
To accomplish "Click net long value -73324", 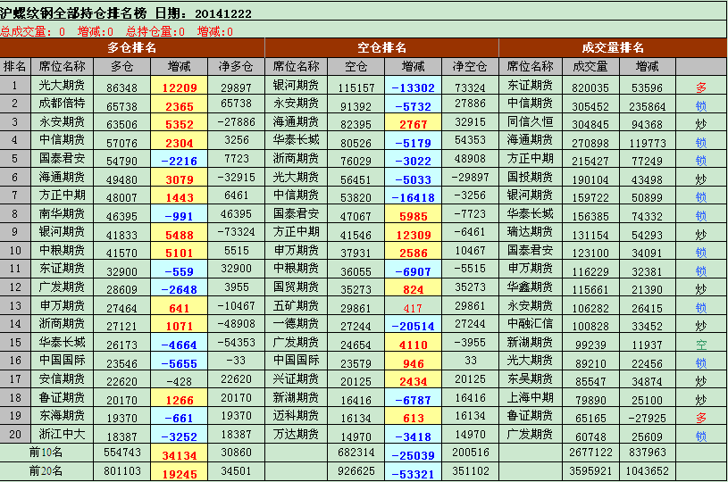I will pyautogui.click(x=236, y=231).
